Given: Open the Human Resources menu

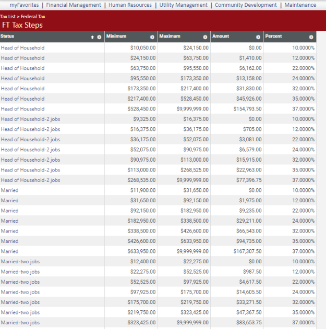Looking at the screenshot, I should (130, 5).
